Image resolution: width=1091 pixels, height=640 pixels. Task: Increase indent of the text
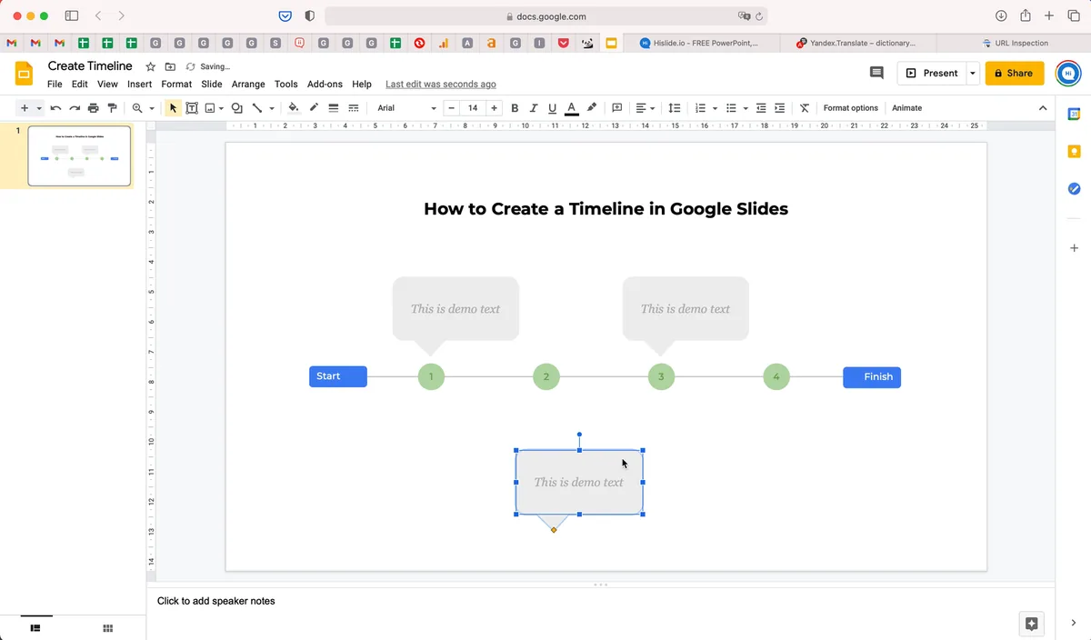pyautogui.click(x=780, y=108)
